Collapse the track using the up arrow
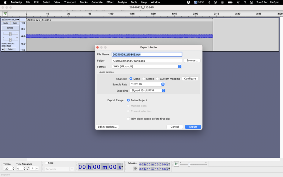Viewport: 283px width, 177px height. tap(3, 49)
